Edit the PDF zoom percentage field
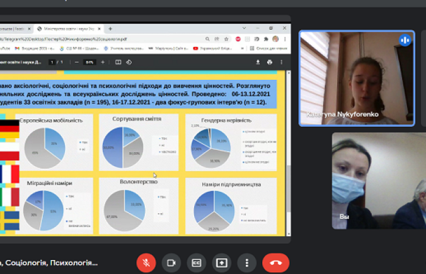The image size is (426, 274). (x=89, y=61)
